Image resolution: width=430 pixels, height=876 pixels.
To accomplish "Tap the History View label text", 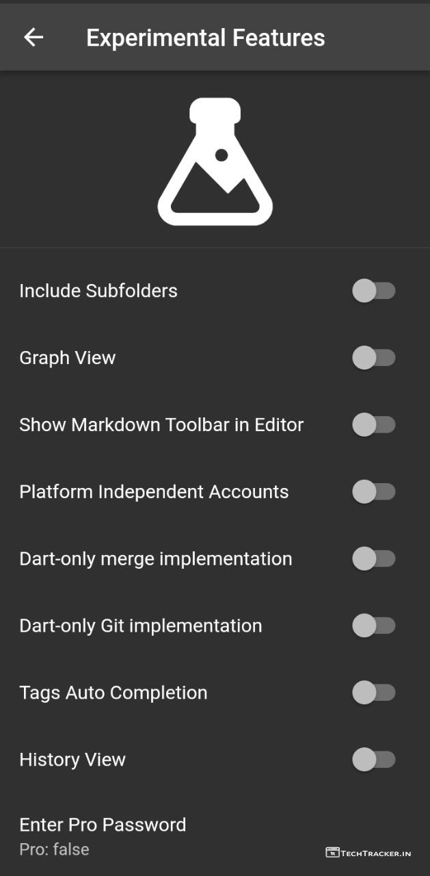I will [72, 760].
